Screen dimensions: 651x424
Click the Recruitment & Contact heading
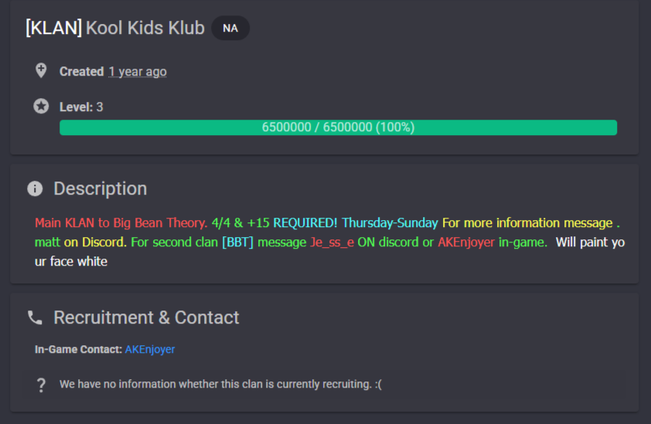tap(146, 317)
